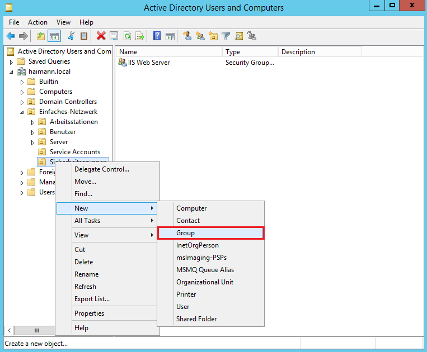Click the blue Help question mark icon
Image resolution: width=427 pixels, height=352 pixels.
coord(157,36)
